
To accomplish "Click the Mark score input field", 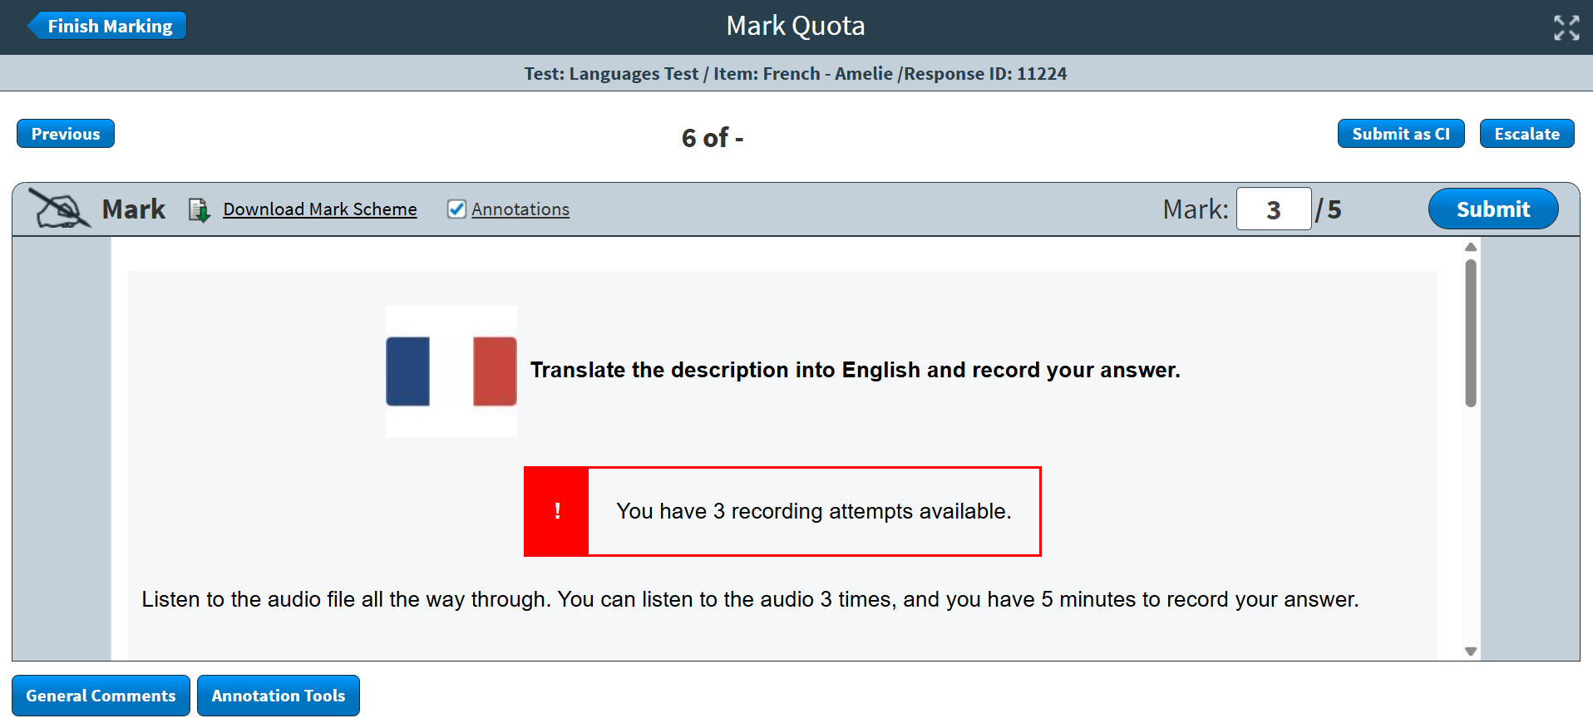I will click(1273, 209).
